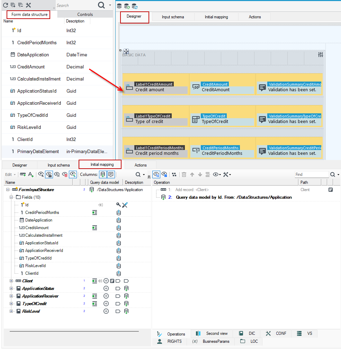The image size is (341, 349).
Task: Collapse the FormInputStructure tree node
Action: 8,190
